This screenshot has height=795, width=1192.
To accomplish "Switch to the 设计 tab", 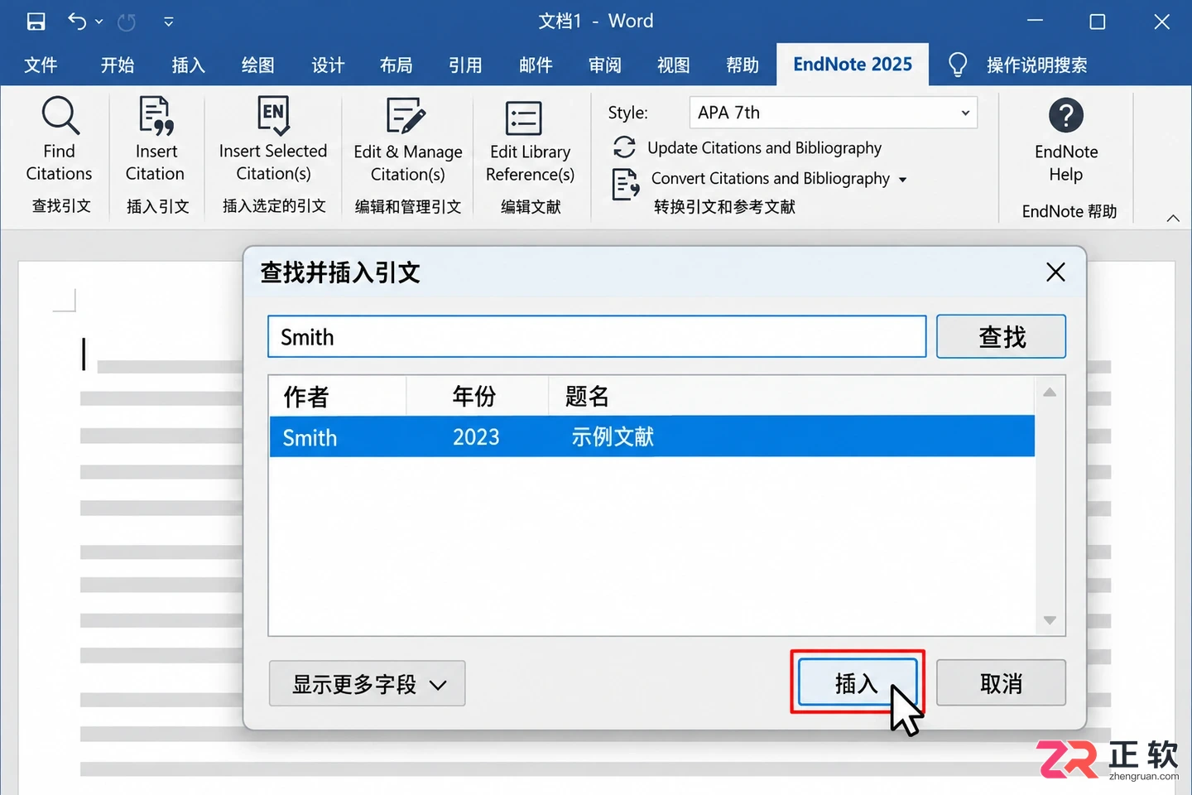I will pyautogui.click(x=328, y=65).
